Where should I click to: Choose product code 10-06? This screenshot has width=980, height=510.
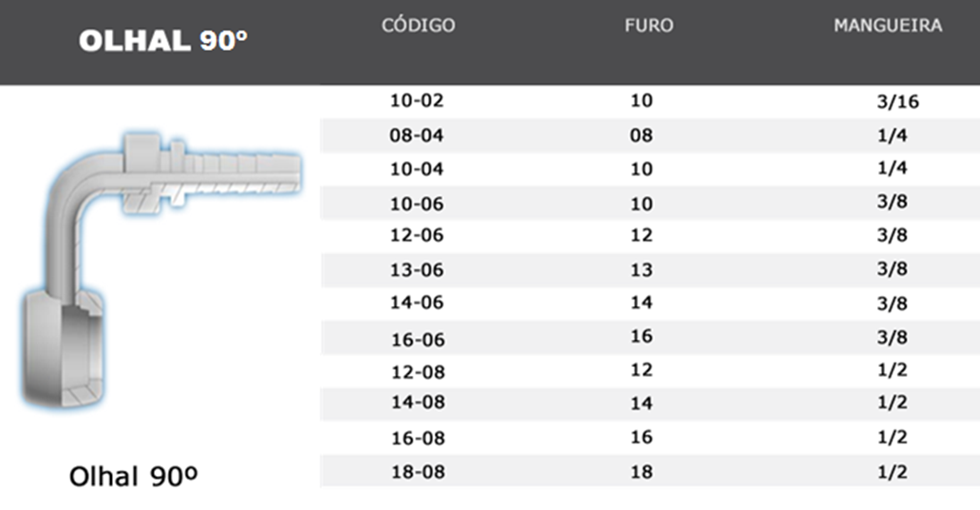pyautogui.click(x=417, y=204)
